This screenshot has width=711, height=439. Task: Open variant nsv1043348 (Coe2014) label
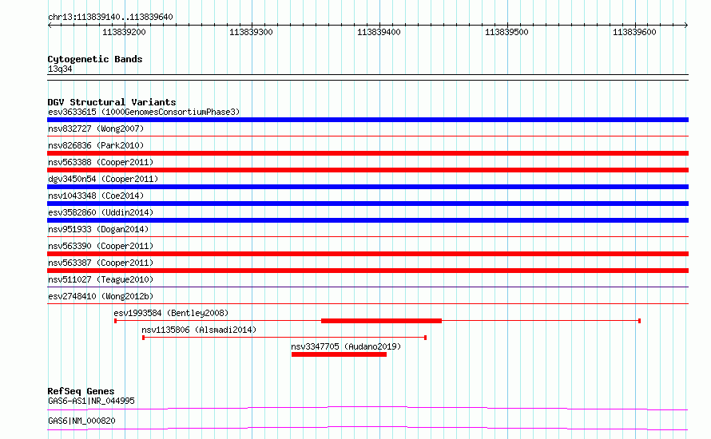tap(96, 196)
